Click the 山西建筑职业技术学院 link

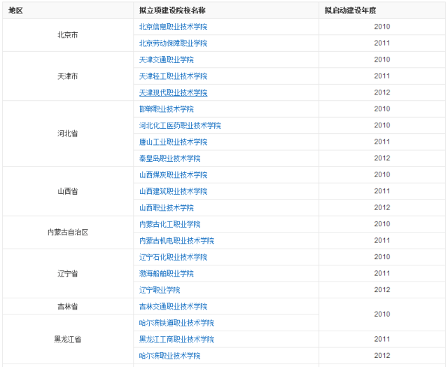coord(173,191)
